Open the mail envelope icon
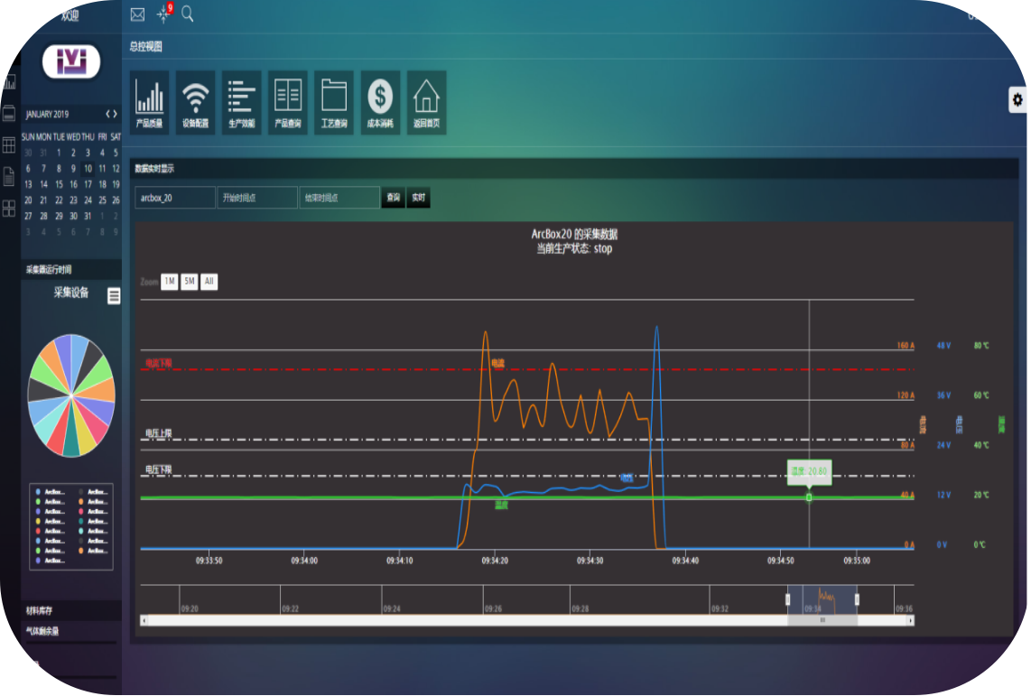This screenshot has width=1031, height=696. tap(137, 14)
